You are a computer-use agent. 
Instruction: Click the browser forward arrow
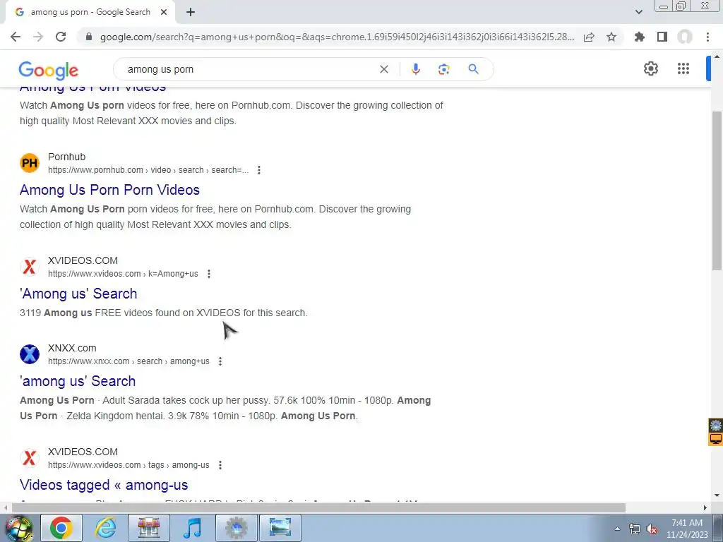point(38,37)
